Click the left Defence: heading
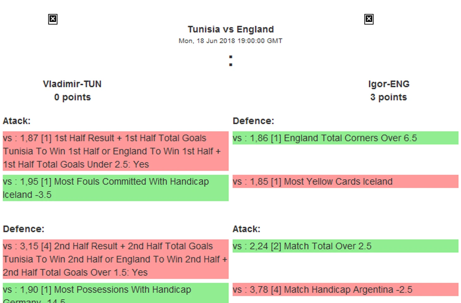Screen dimensions: 461x303 (x=24, y=229)
